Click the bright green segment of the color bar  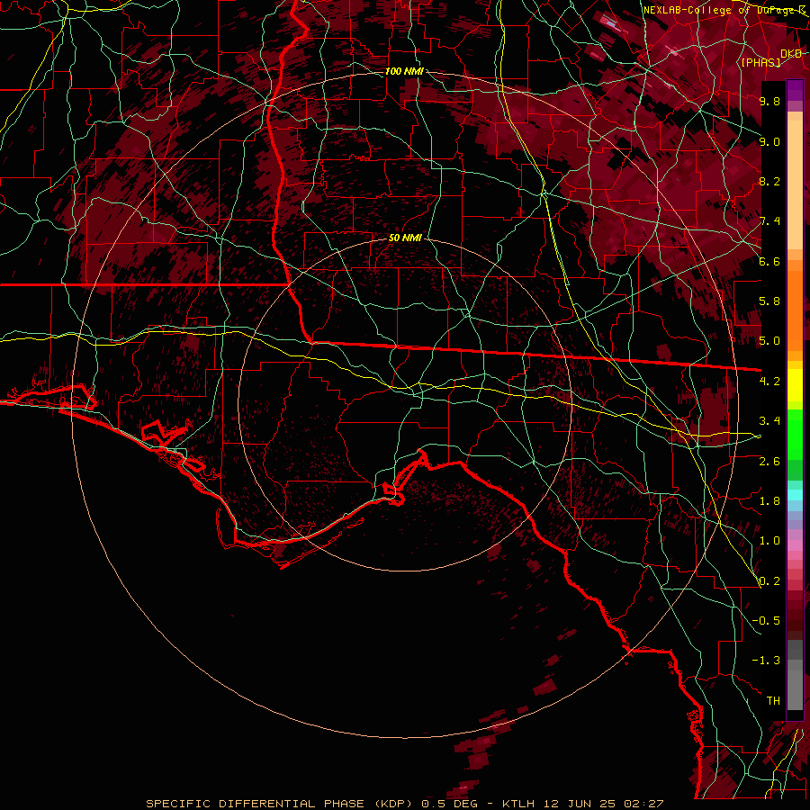click(x=795, y=434)
